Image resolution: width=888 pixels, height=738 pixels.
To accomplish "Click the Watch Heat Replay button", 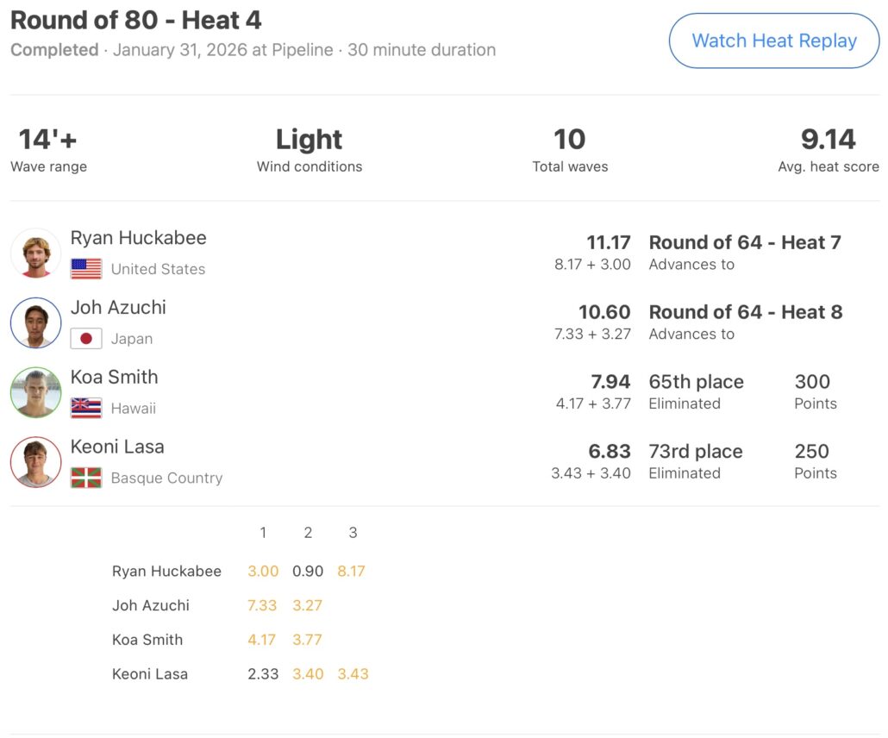I will [x=773, y=41].
